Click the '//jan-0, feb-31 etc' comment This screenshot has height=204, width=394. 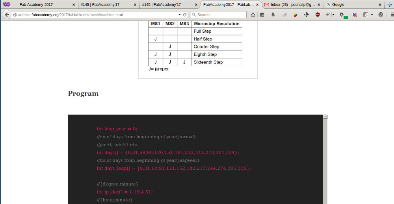tap(117, 145)
